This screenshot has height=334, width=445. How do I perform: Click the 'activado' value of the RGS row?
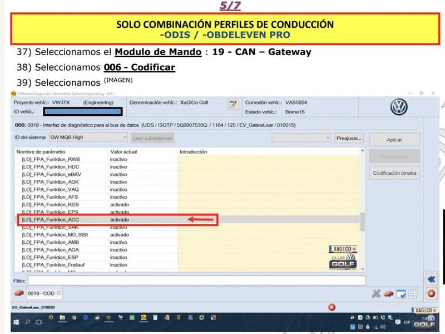[120, 204]
